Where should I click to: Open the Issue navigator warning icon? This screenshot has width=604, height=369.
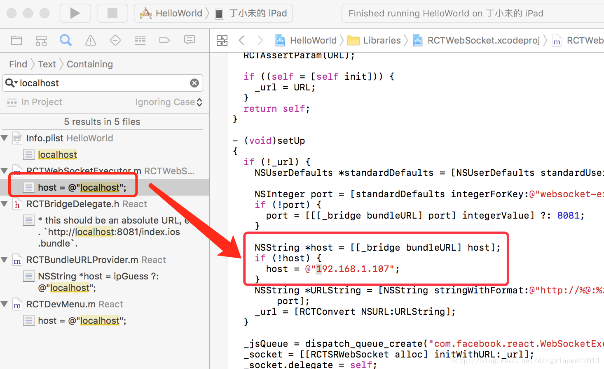click(x=91, y=40)
